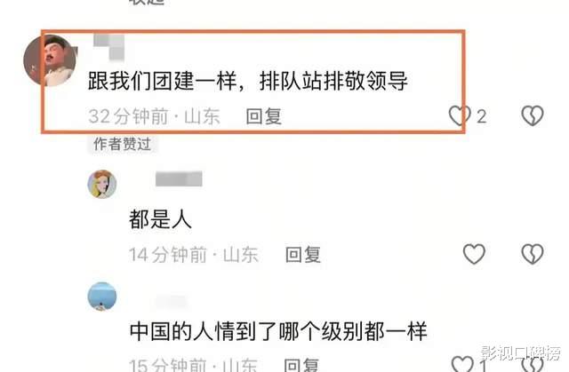Like the 团建 comment with 2 likes
Viewport: 569px width, 372px height.
click(x=459, y=115)
